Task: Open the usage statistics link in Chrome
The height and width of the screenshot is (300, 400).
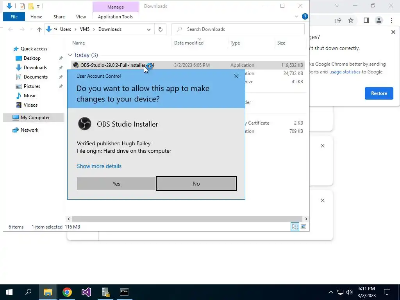Action: [345, 72]
